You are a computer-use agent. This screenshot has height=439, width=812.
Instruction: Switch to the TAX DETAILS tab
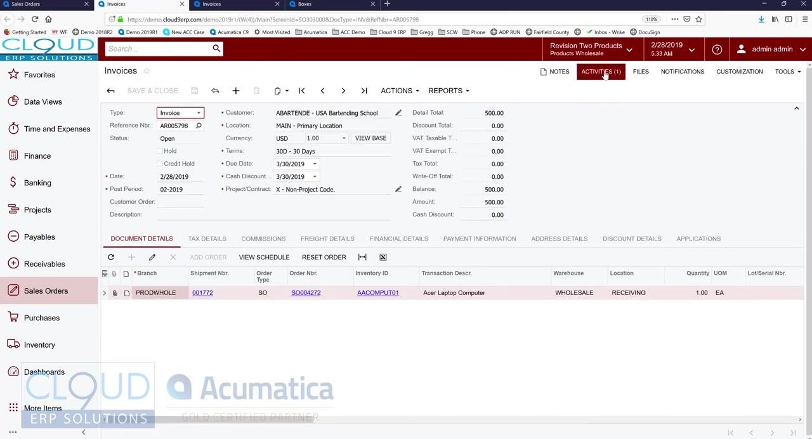[207, 239]
